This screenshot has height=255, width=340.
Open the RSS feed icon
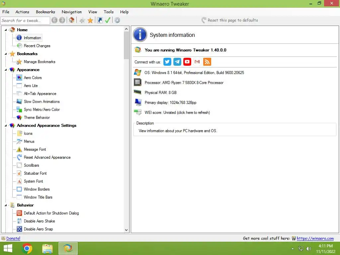[207, 62]
